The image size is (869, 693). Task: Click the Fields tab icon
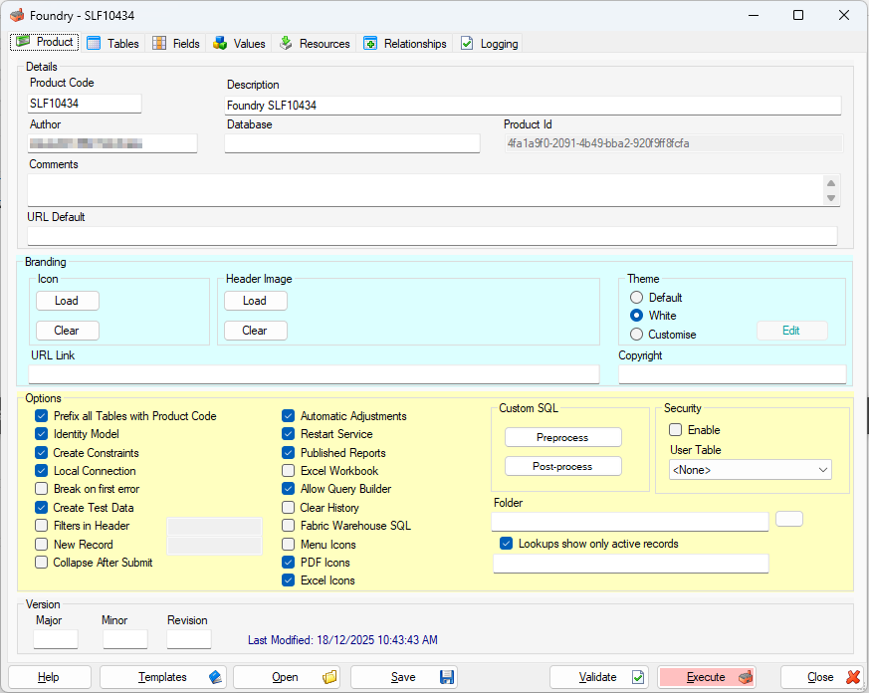click(159, 43)
